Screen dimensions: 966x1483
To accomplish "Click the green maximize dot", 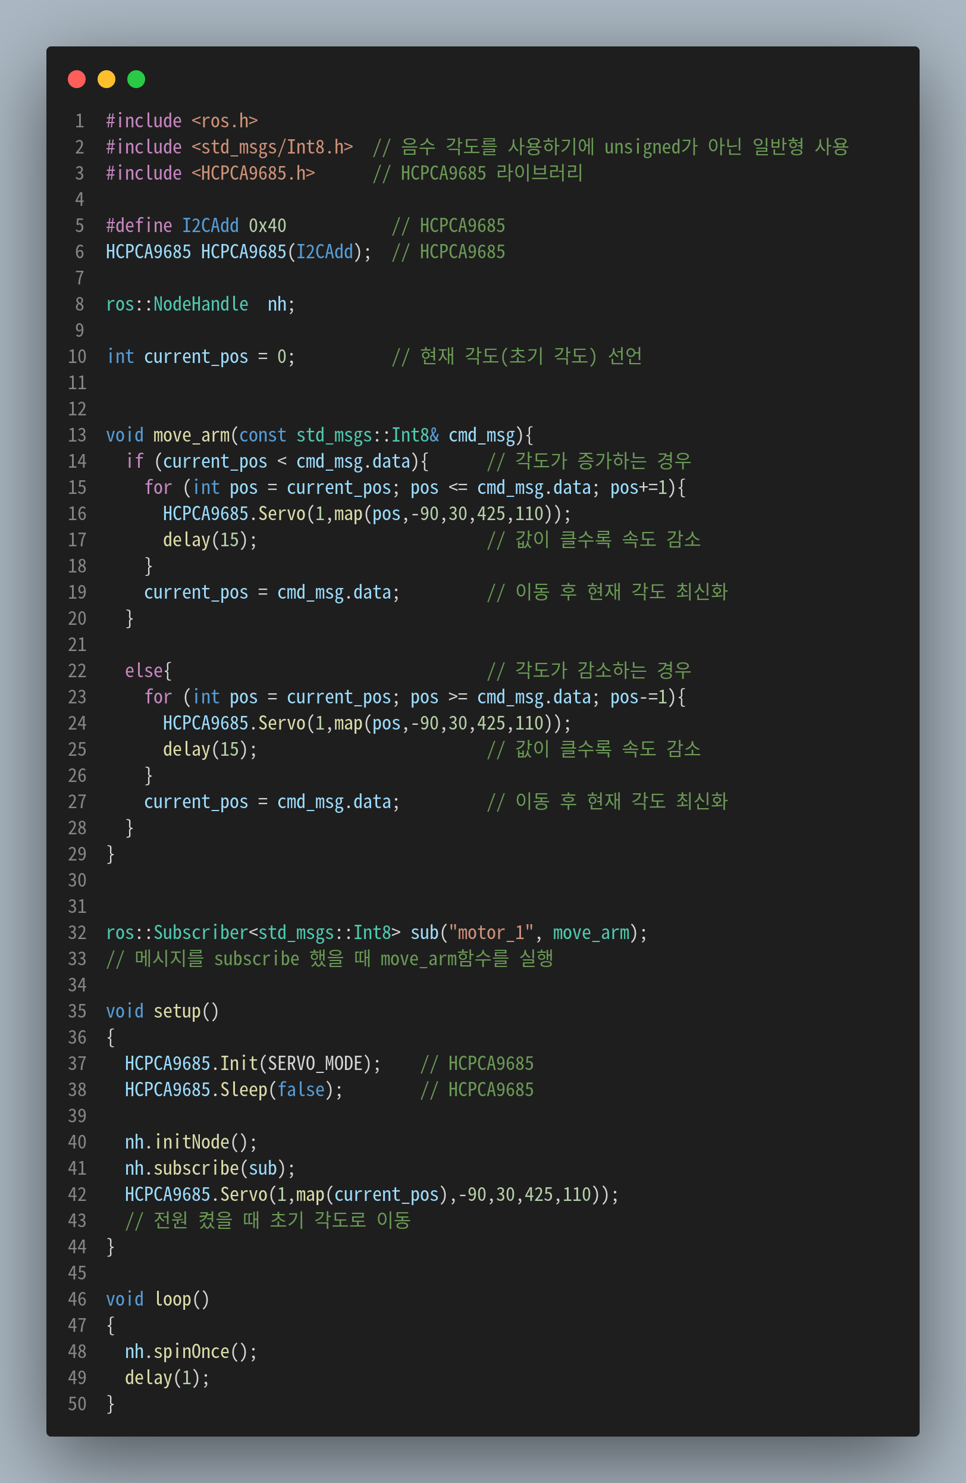I will coord(136,79).
